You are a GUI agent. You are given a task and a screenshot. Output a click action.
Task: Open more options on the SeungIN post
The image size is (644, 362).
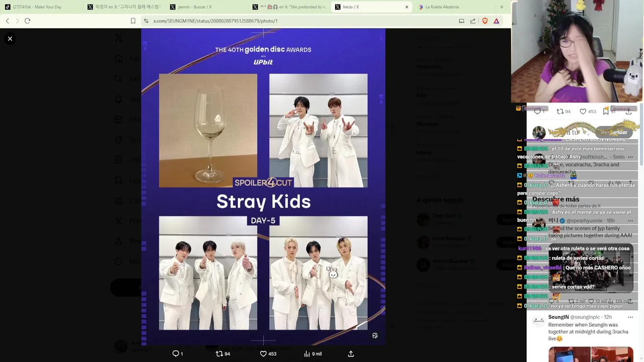[x=630, y=317]
